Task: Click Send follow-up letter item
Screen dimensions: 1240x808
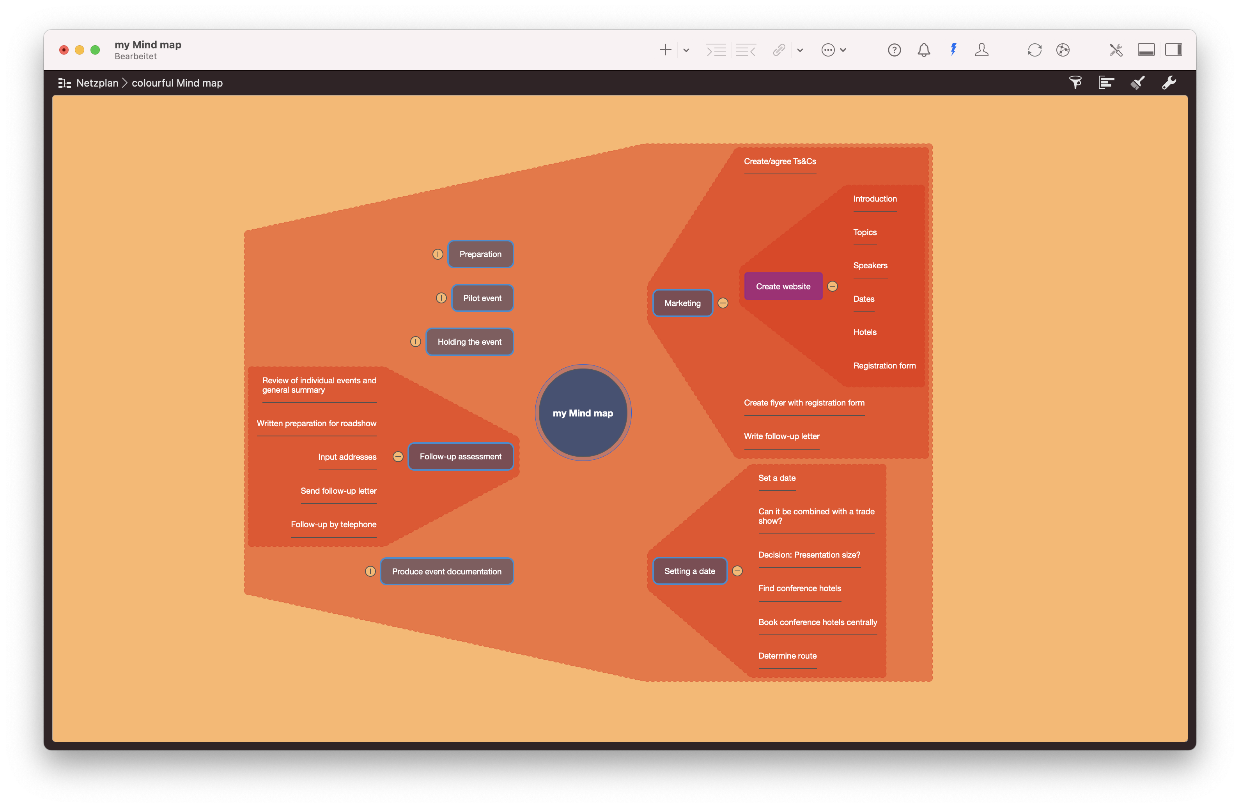Action: point(338,491)
